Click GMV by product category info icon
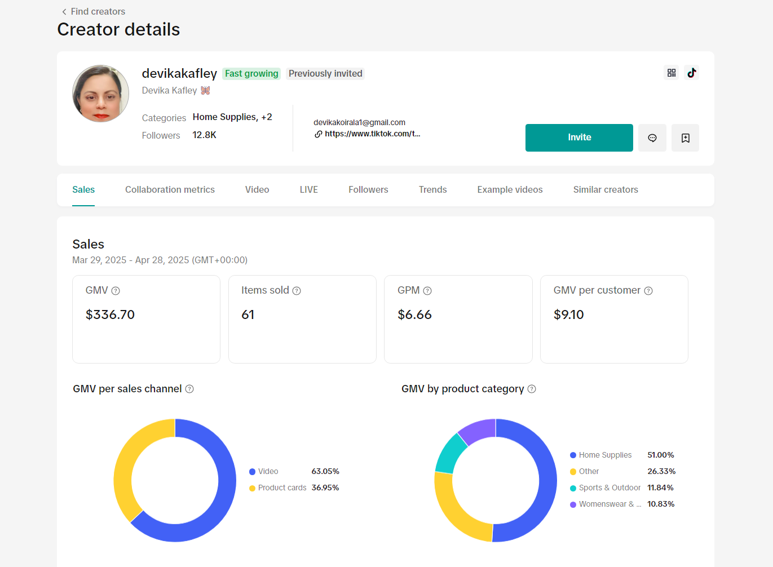The width and height of the screenshot is (773, 567). (x=532, y=389)
